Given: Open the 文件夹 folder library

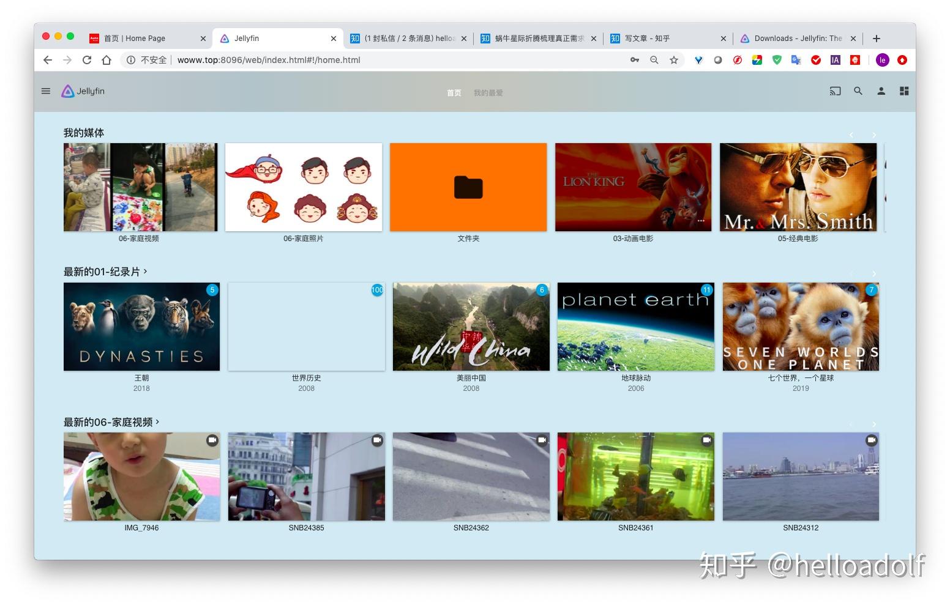Looking at the screenshot, I should [468, 187].
